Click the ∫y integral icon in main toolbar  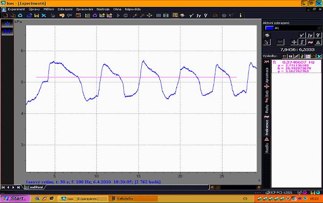[199, 15]
